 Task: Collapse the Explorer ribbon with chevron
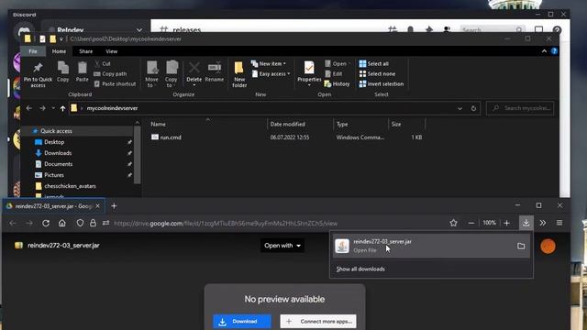pos(544,51)
